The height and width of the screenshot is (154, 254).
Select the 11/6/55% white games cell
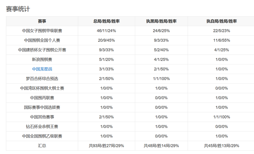[x=221, y=40]
